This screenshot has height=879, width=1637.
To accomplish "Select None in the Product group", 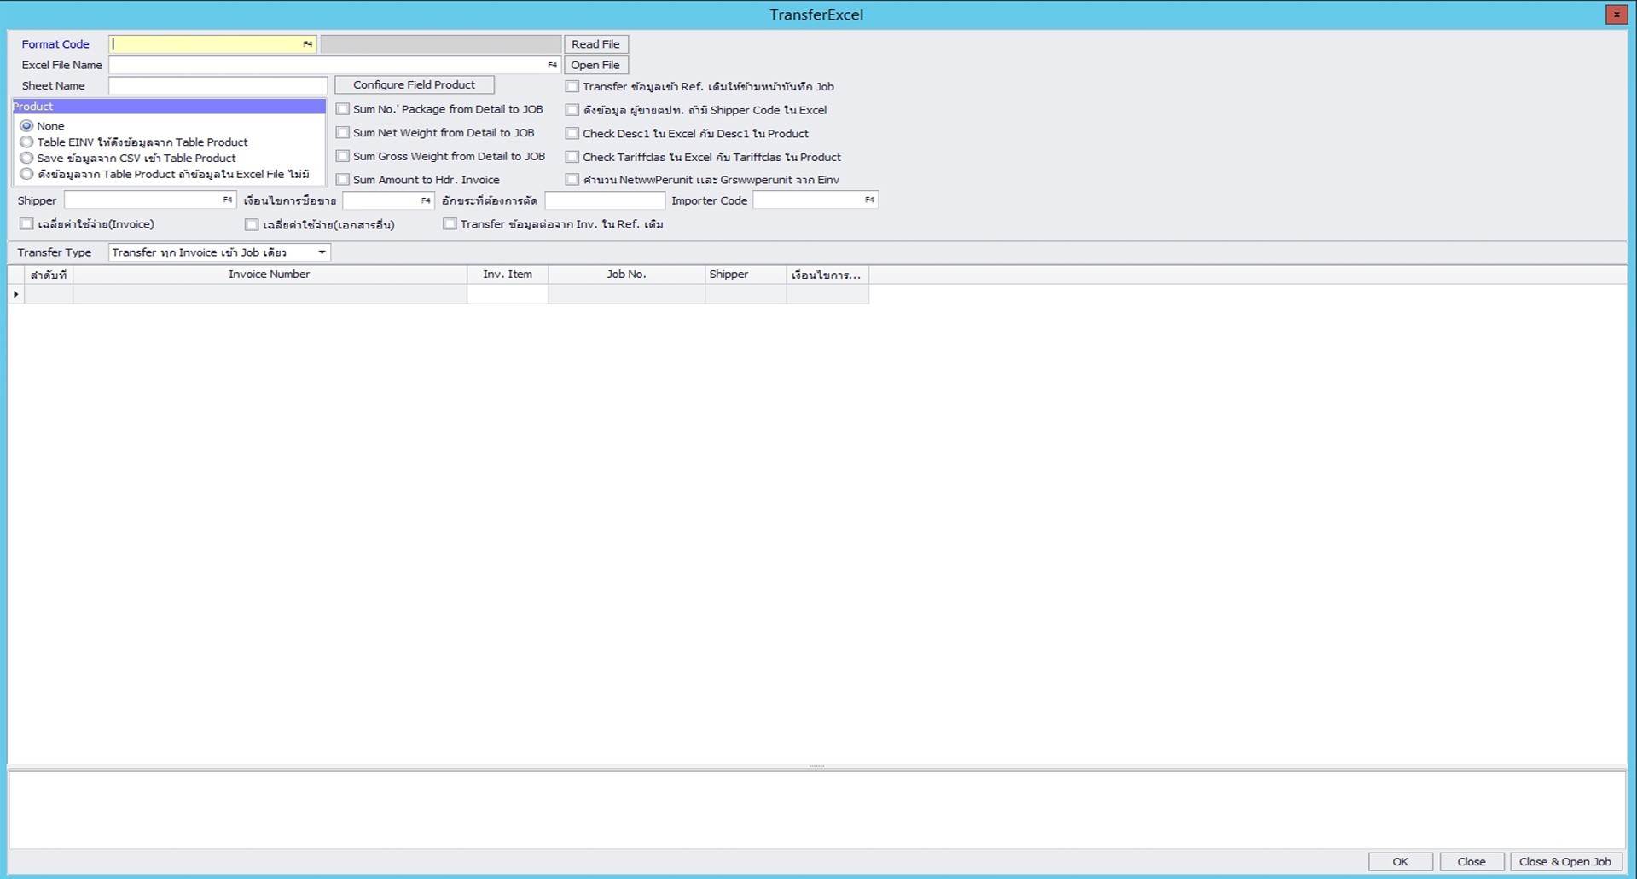I will 26,125.
